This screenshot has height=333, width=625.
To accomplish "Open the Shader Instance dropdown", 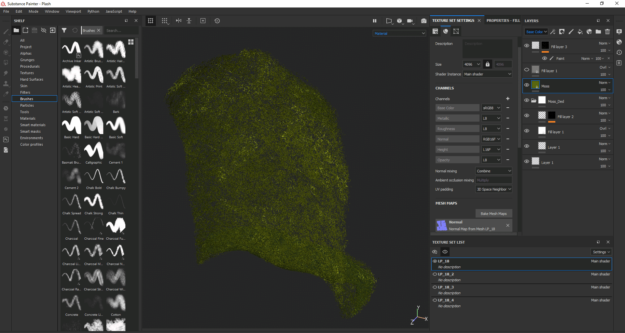I will coord(487,74).
